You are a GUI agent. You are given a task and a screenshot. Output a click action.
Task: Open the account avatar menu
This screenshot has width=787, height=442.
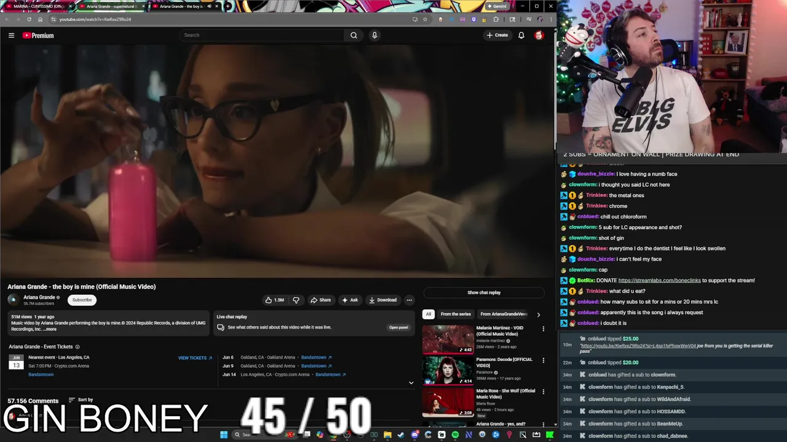pyautogui.click(x=539, y=35)
